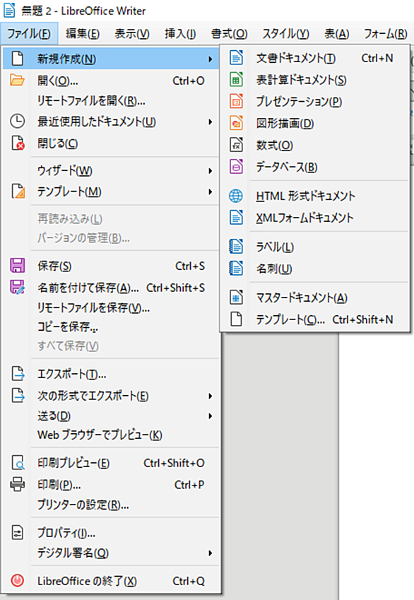This screenshot has width=414, height=600.
Task: Expand デジタル署名 submenu arrow
Action: pyautogui.click(x=210, y=553)
